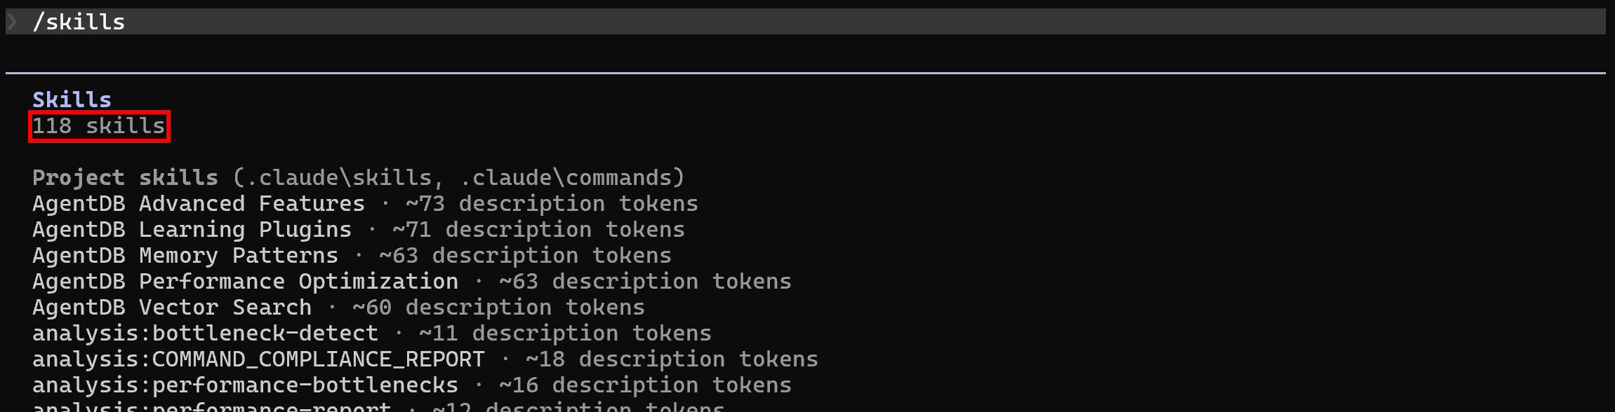Select the analysis:performance-bottlenecks skill
Viewport: 1615px width, 412px height.
tap(245, 385)
